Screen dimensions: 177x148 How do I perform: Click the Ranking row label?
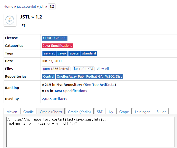point(12,88)
